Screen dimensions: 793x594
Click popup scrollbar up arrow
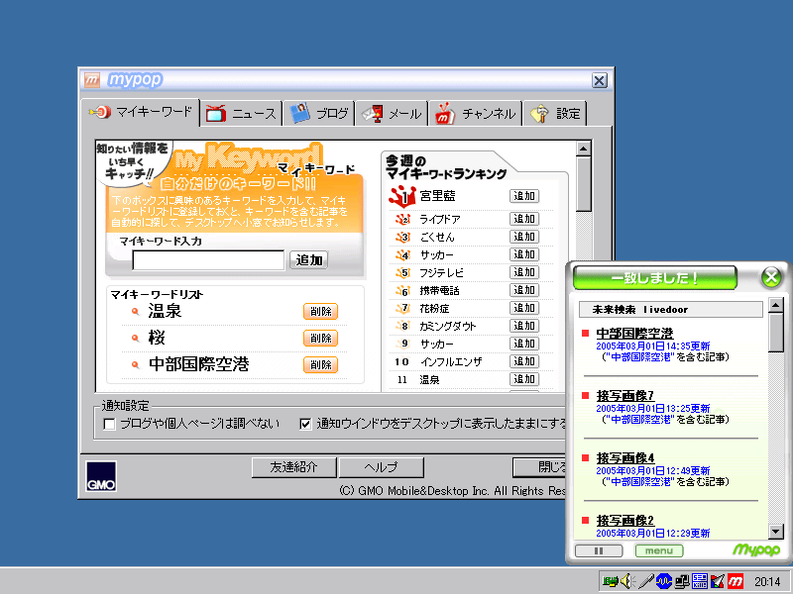click(x=776, y=305)
